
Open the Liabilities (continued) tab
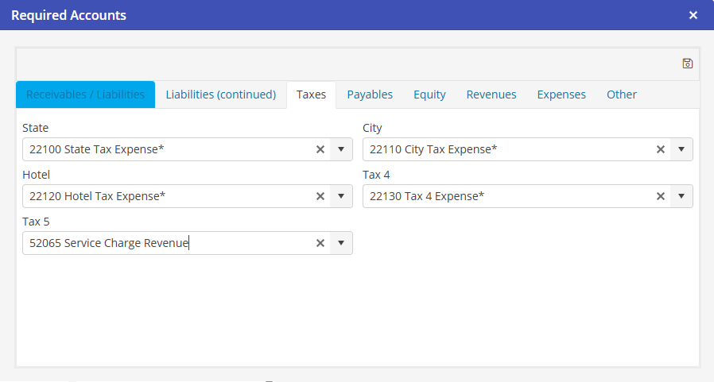[220, 95]
